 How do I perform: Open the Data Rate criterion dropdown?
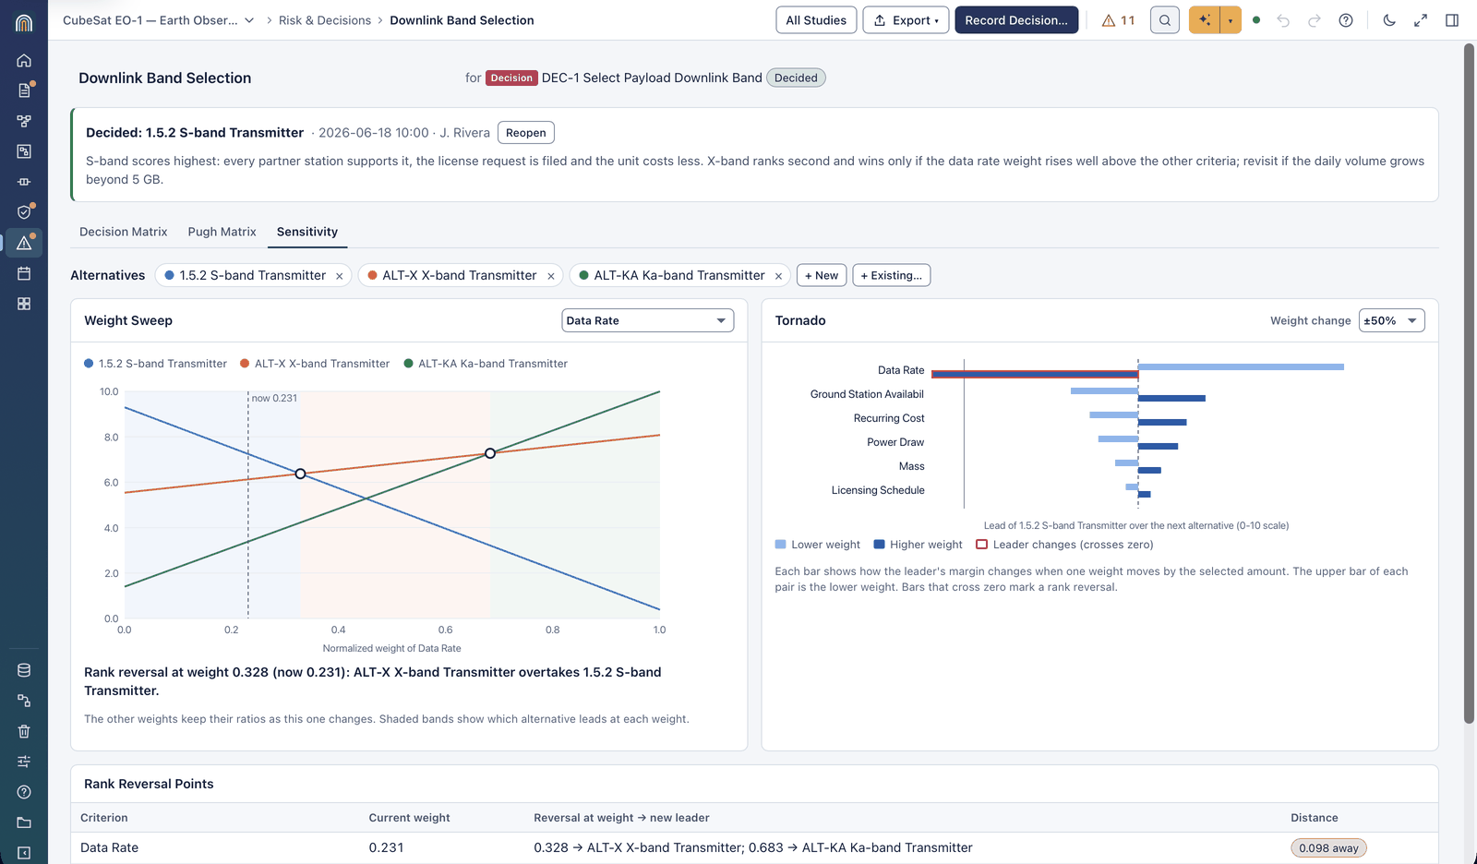[x=647, y=320]
